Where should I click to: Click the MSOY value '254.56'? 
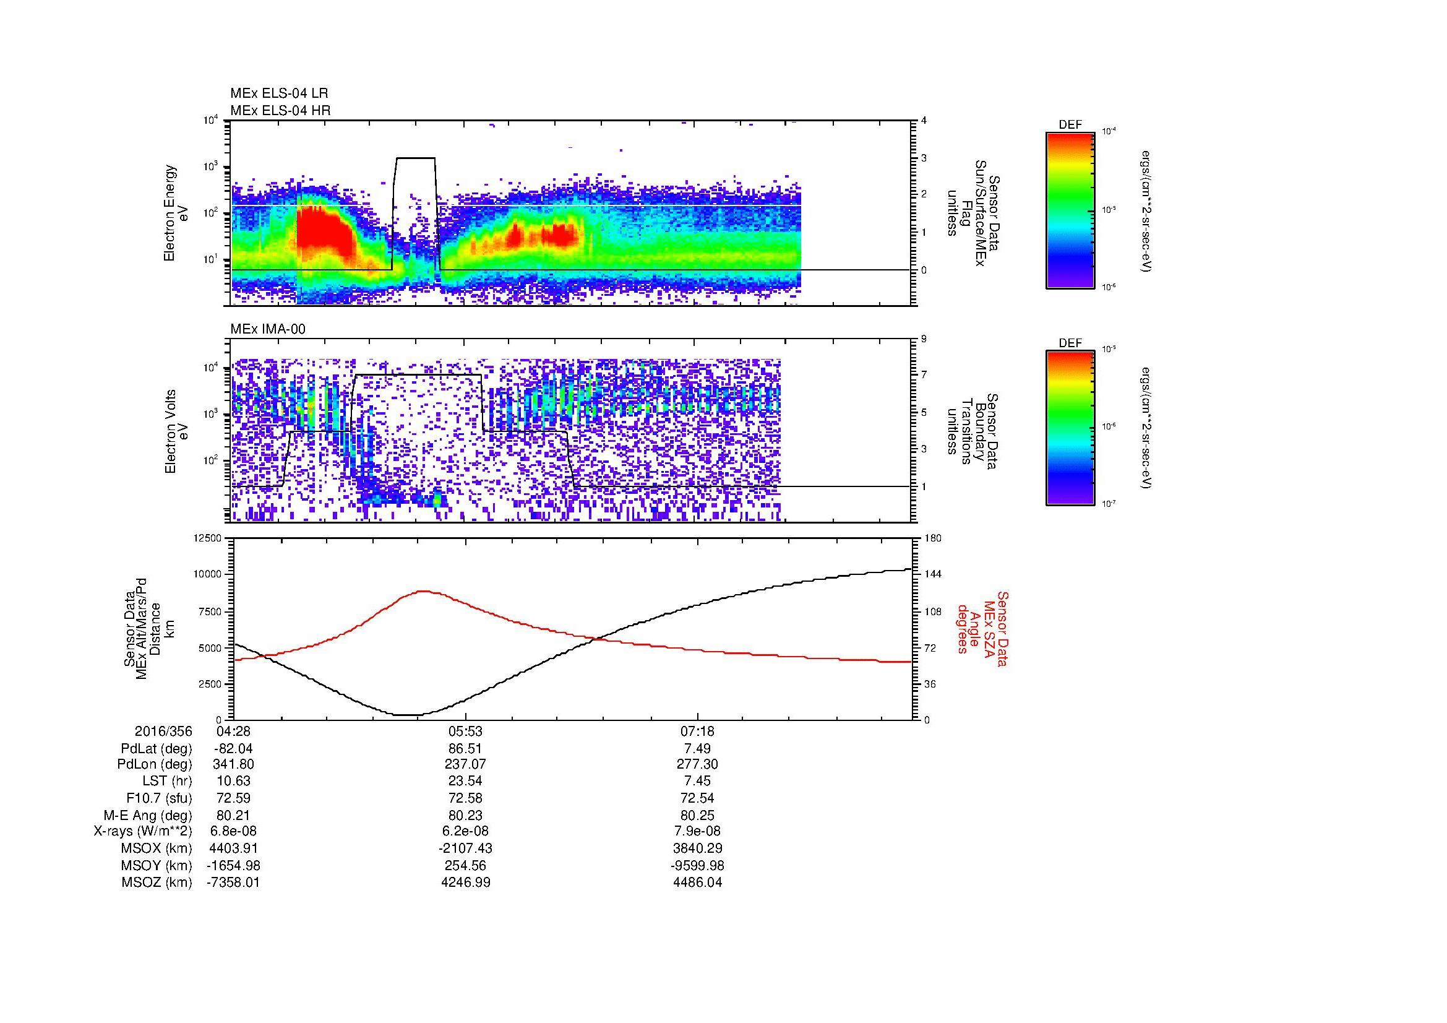(x=465, y=866)
